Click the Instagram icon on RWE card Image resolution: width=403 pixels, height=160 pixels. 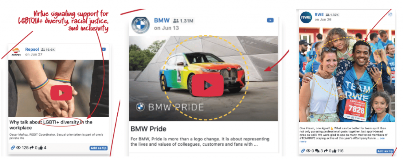(x=390, y=15)
